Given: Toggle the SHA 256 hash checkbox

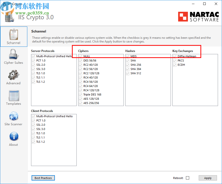Looking at the screenshot, I should [x=128, y=65].
